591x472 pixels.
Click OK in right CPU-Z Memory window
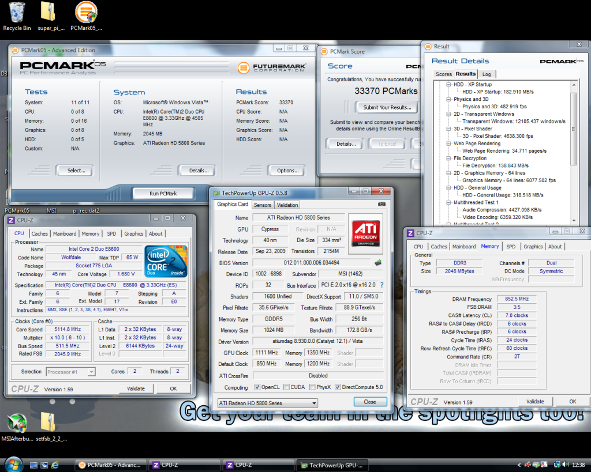pos(573,402)
